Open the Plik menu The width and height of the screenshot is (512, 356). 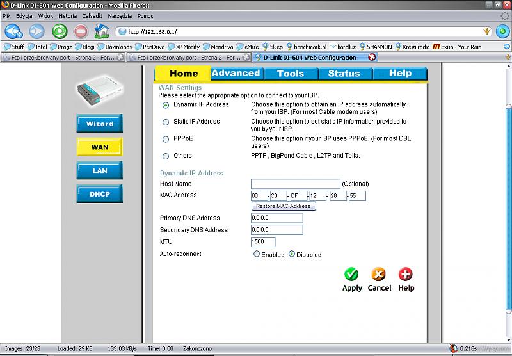[6, 15]
